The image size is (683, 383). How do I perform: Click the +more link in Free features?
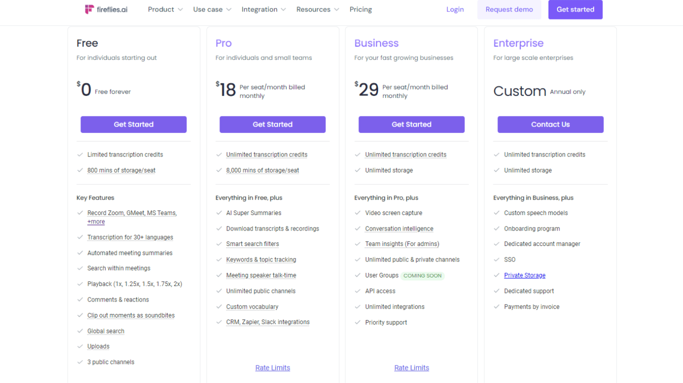96,222
